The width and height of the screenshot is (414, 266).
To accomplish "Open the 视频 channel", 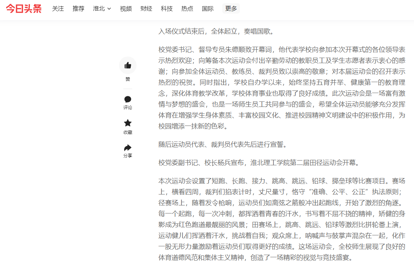I will click(126, 9).
